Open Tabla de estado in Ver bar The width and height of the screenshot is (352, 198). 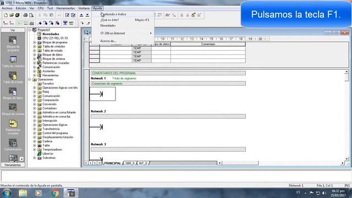(13, 78)
